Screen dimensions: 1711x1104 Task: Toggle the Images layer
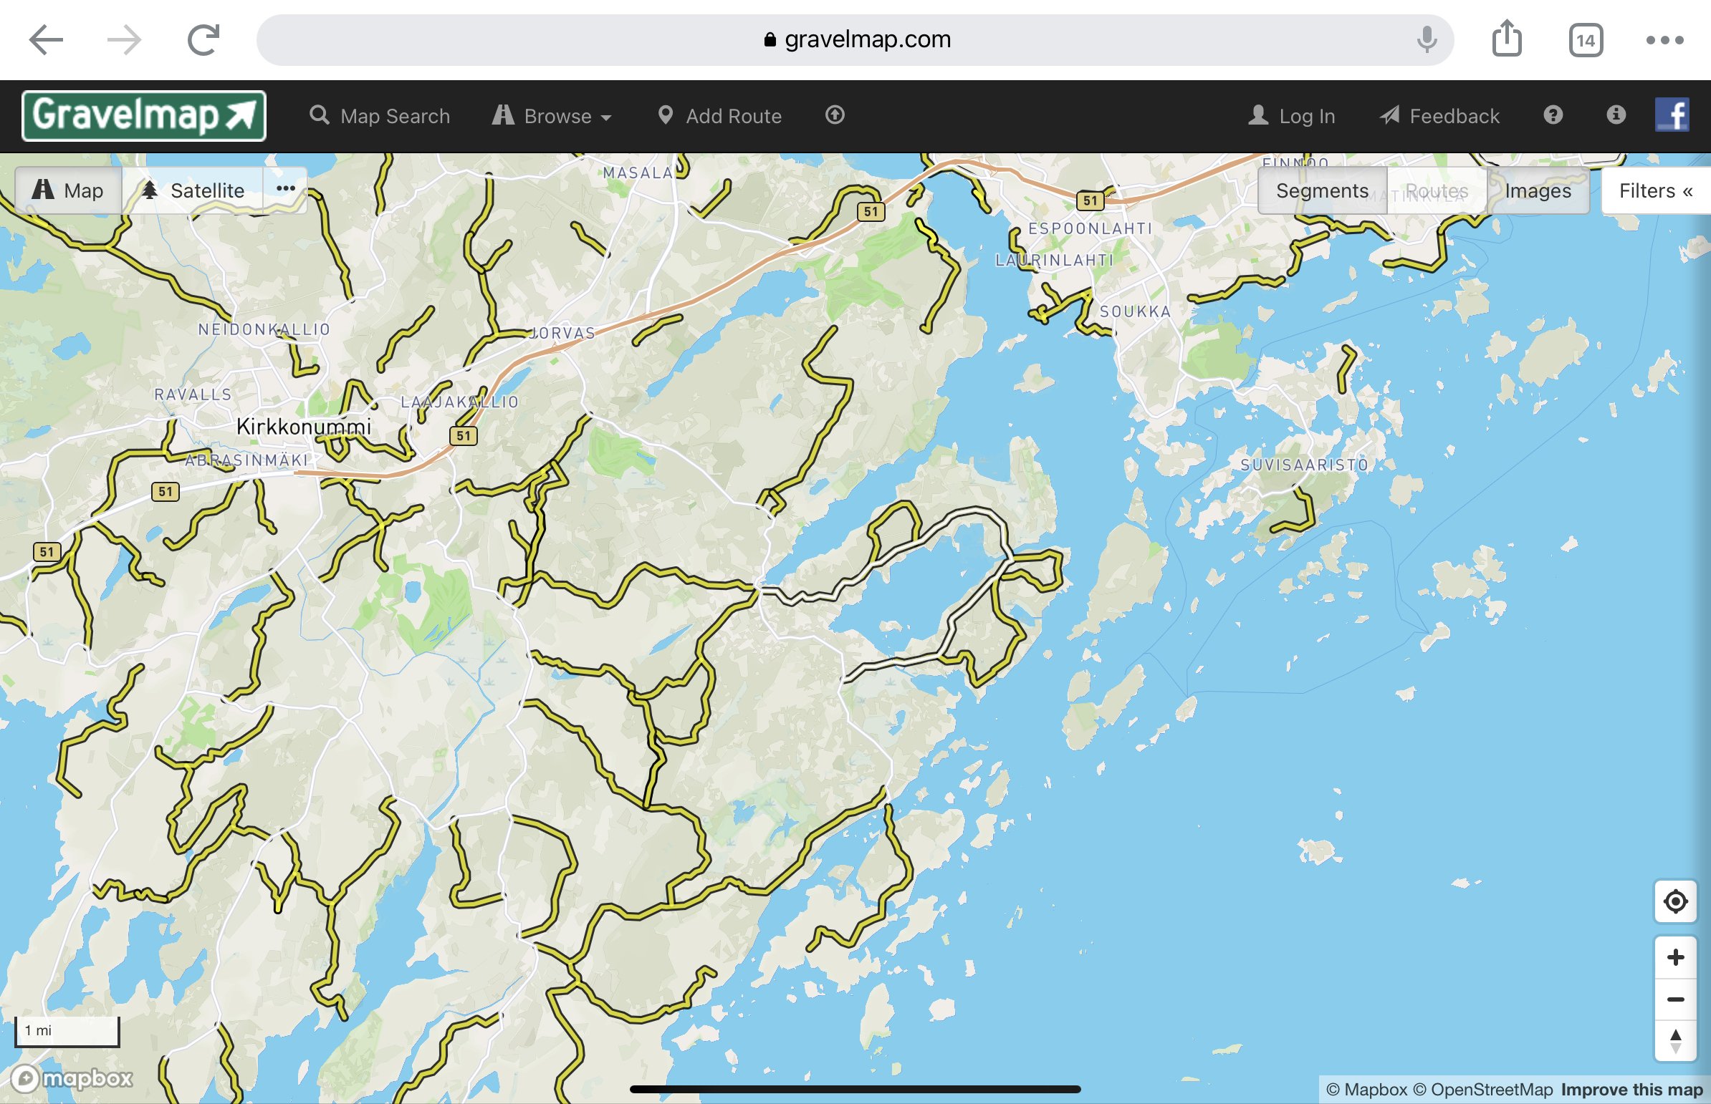1538,190
